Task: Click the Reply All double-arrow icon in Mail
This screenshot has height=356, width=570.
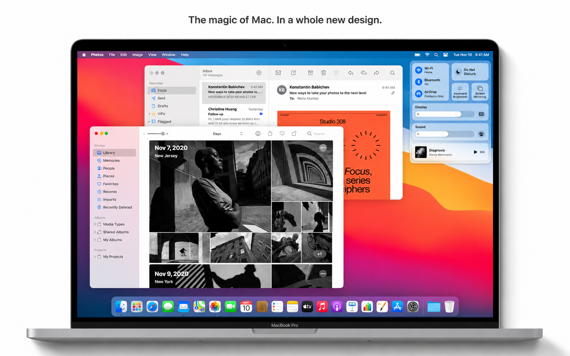Action: point(364,73)
